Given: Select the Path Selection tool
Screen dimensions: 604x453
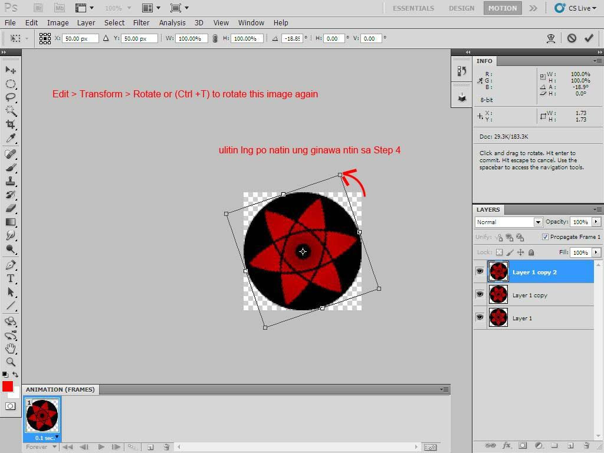Looking at the screenshot, I should pyautogui.click(x=11, y=293).
